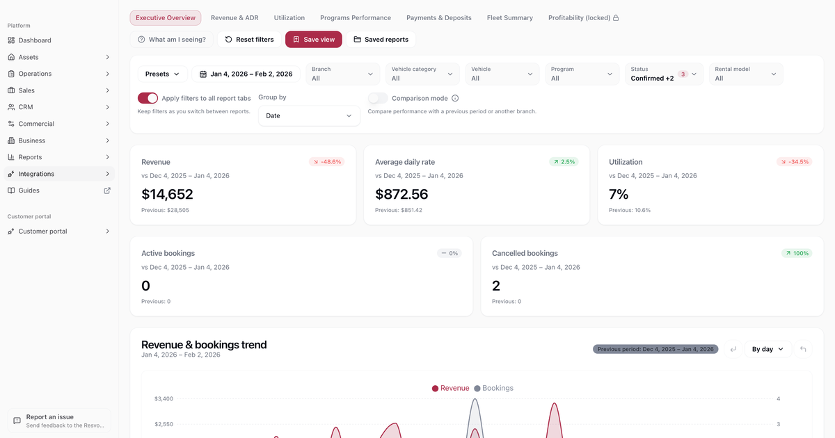Disable Apply filters to all report tabs
Image resolution: width=835 pixels, height=438 pixels.
tap(148, 98)
